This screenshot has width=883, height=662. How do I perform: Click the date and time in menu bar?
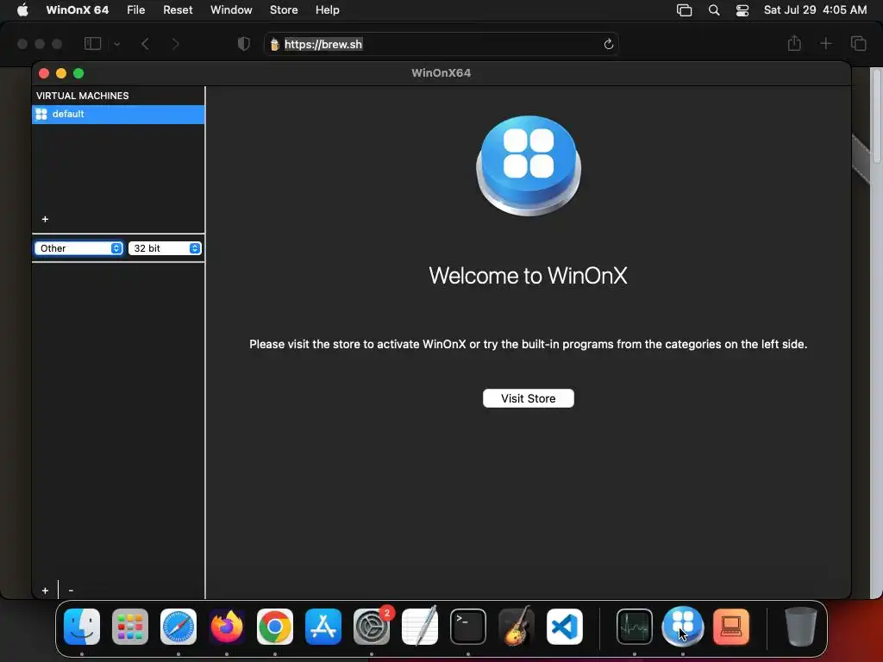(815, 10)
